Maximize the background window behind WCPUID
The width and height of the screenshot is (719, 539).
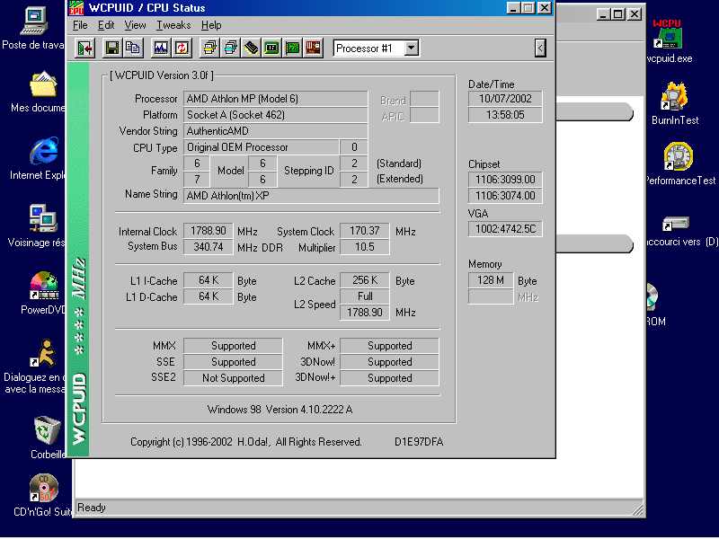tap(618, 14)
